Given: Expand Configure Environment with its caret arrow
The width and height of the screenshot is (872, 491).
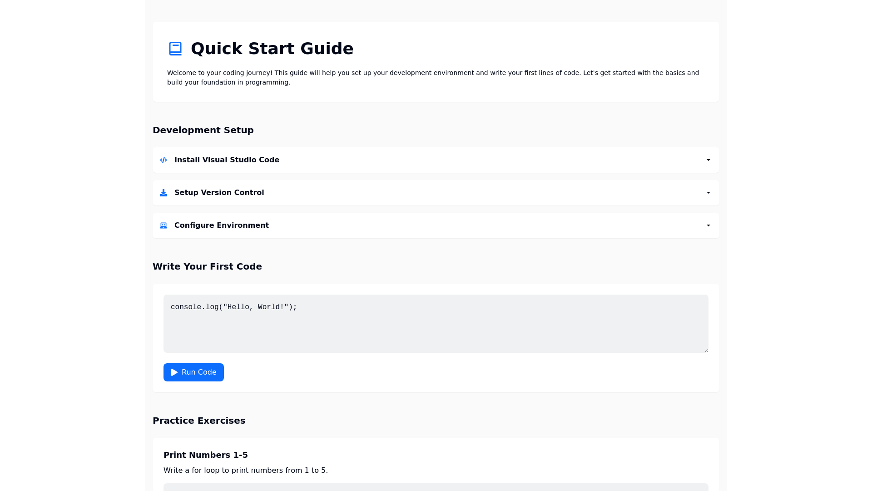Looking at the screenshot, I should 708,225.
